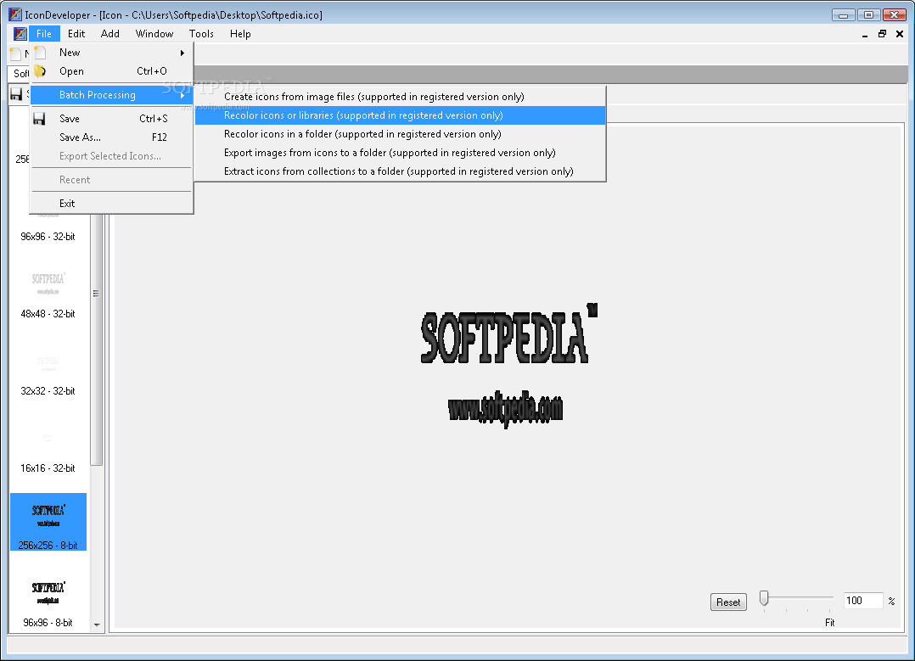Screen dimensions: 915x661
Task: Click the IconDeveloper app icon in menu bar
Action: click(x=20, y=34)
